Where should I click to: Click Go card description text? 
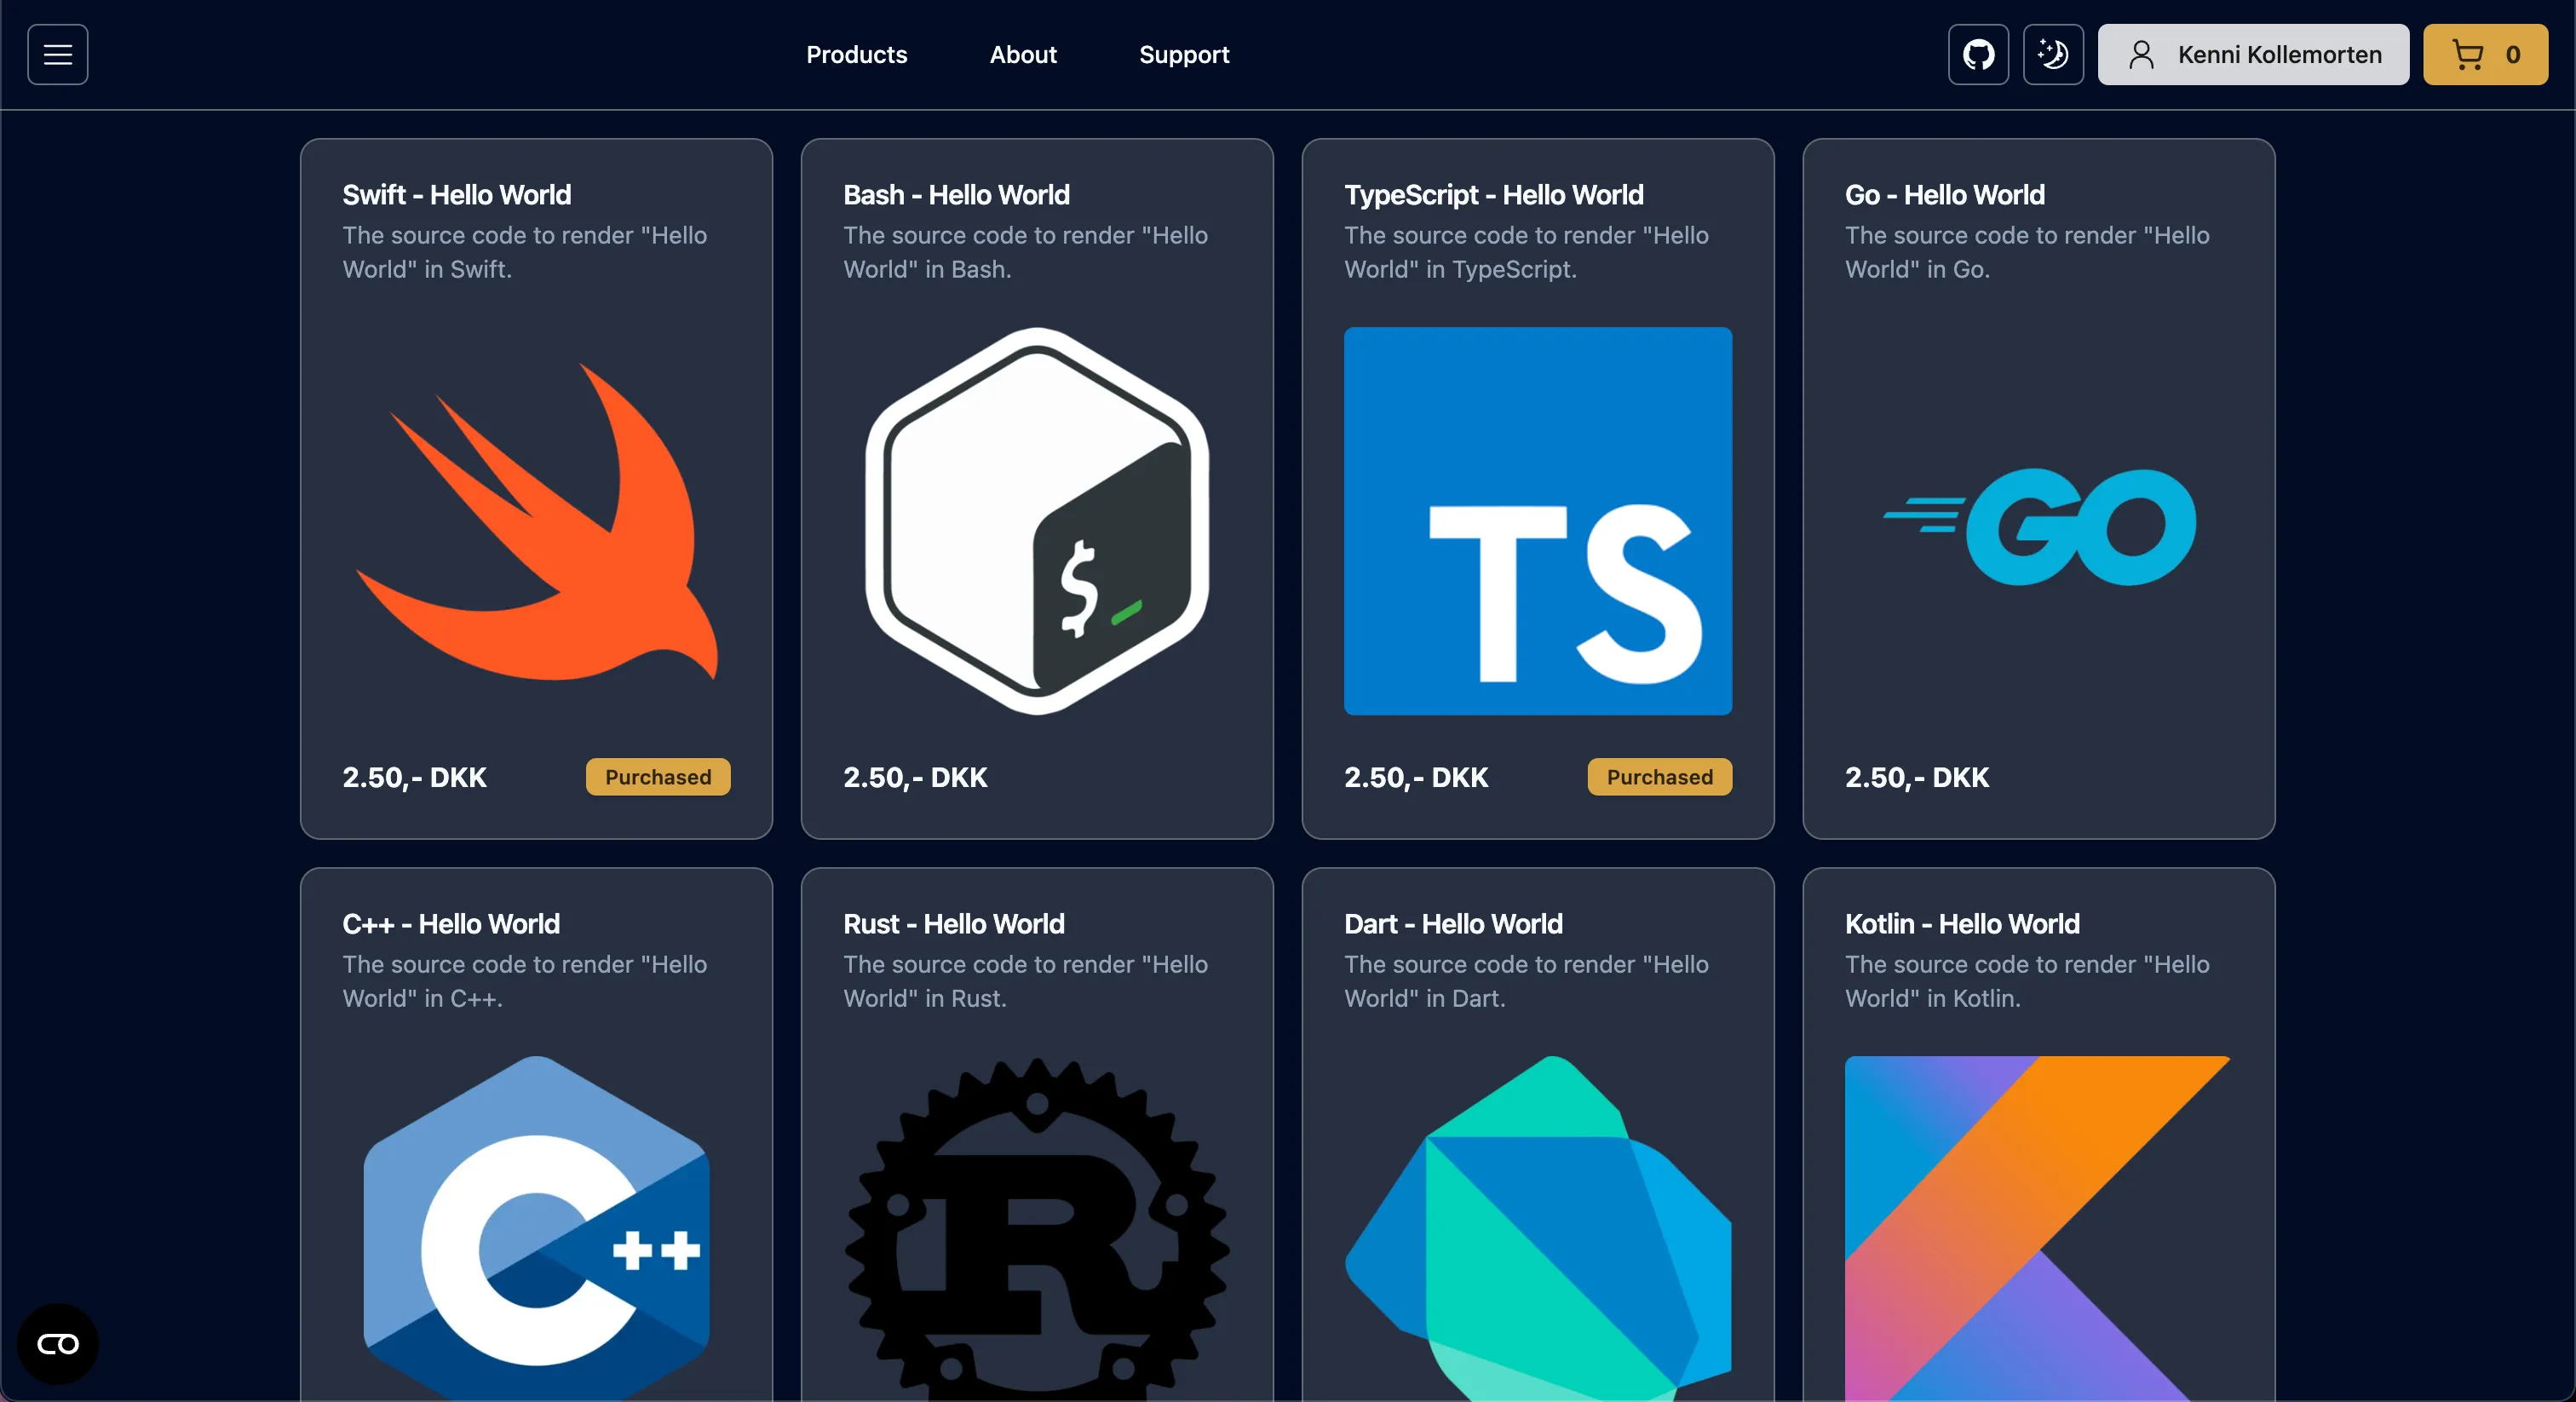pyautogui.click(x=2028, y=252)
